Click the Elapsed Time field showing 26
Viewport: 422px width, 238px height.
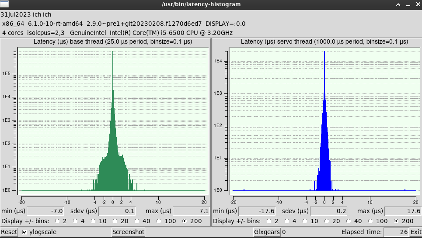tap(396, 232)
